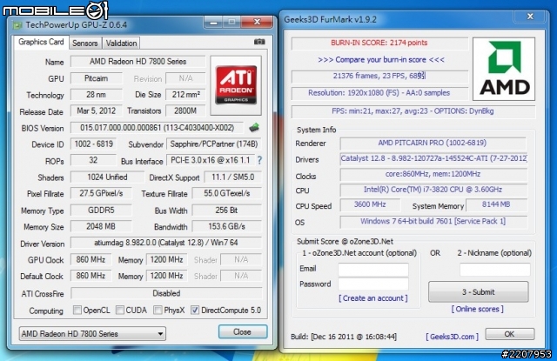Image resolution: width=557 pixels, height=361 pixels.
Task: Click the Shaders value 1024 Unified
Action: tap(107, 177)
